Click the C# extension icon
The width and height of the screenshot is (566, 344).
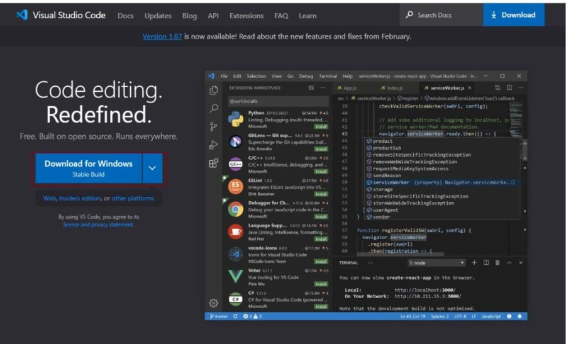coord(235,299)
